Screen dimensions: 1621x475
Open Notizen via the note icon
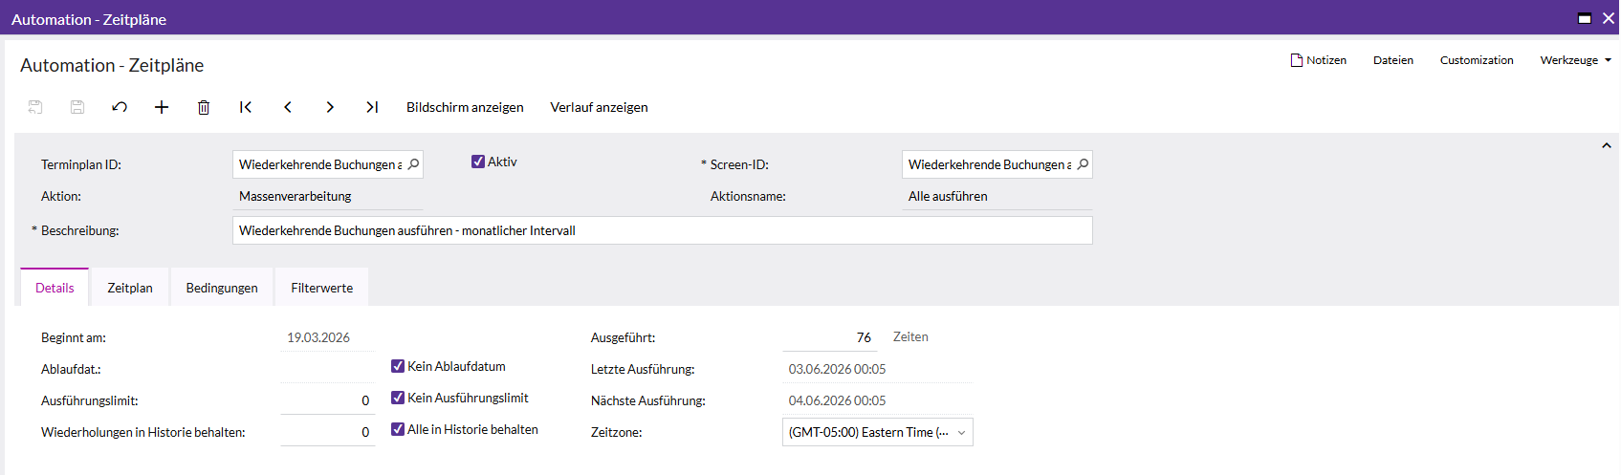point(1297,60)
